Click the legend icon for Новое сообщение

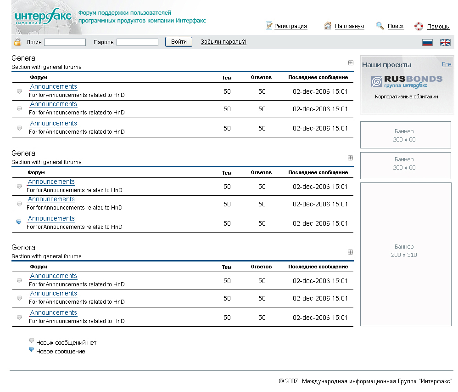pyautogui.click(x=32, y=349)
